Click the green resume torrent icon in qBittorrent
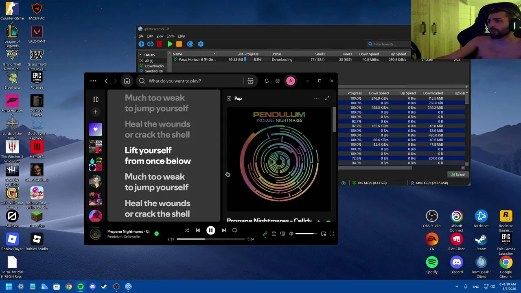Screen dimensions: 521x293 click(x=170, y=44)
